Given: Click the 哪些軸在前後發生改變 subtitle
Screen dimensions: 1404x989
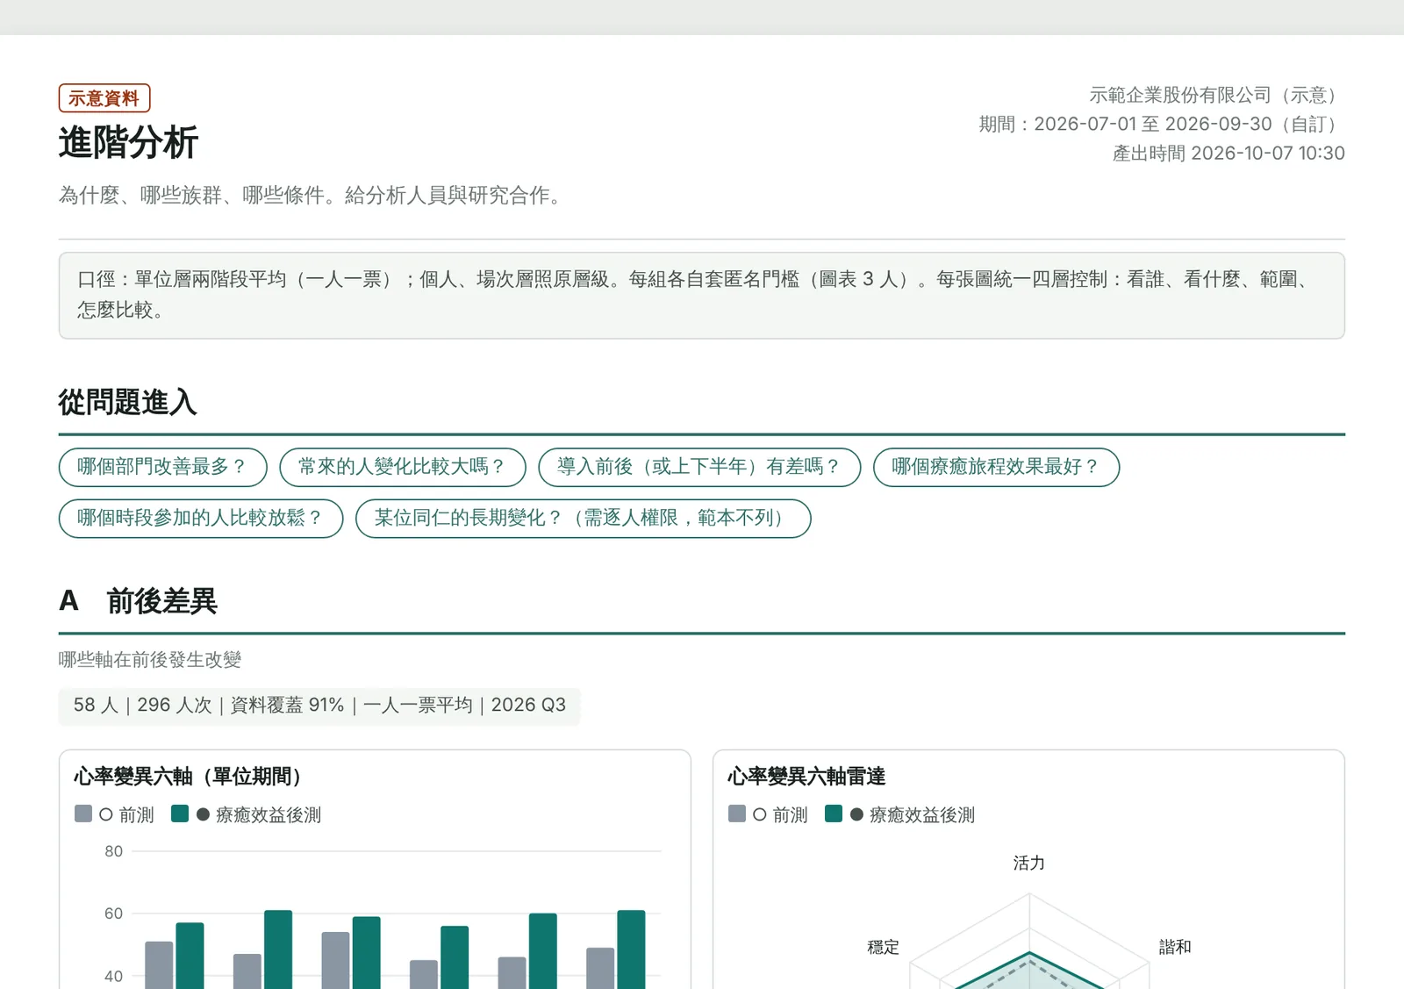Looking at the screenshot, I should coord(150,660).
